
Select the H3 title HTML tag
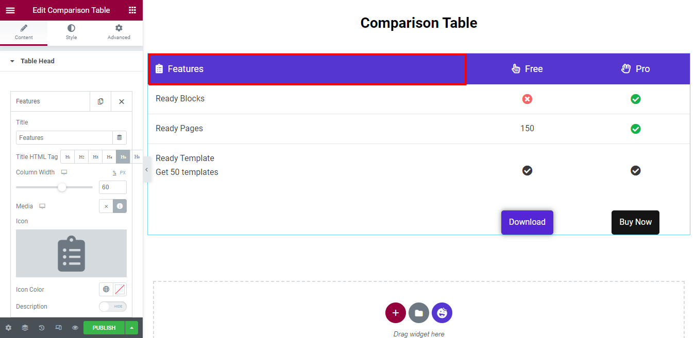point(95,157)
